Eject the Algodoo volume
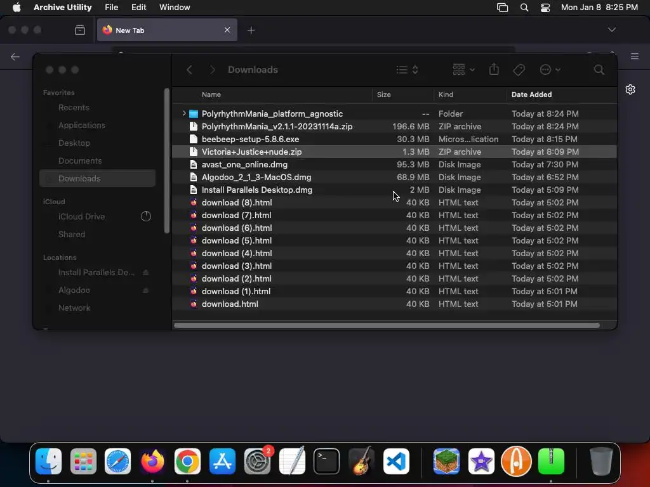This screenshot has width=650, height=487. [x=146, y=290]
